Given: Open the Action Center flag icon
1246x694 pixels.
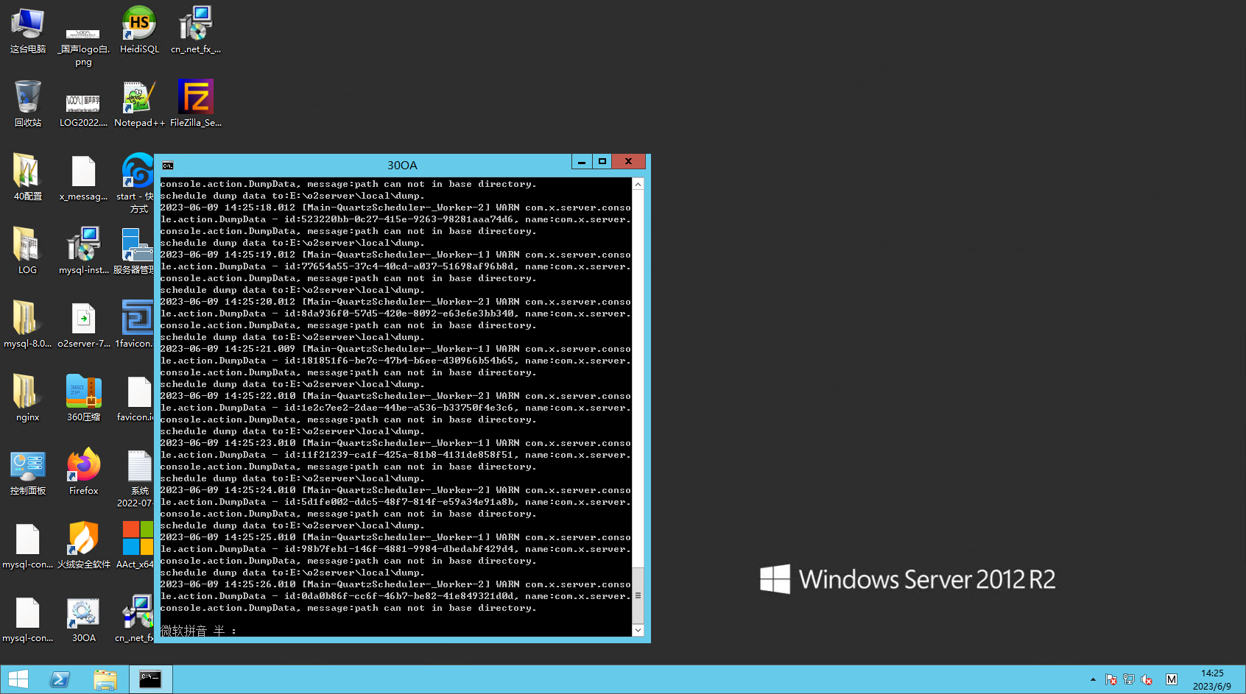Looking at the screenshot, I should 1111,679.
